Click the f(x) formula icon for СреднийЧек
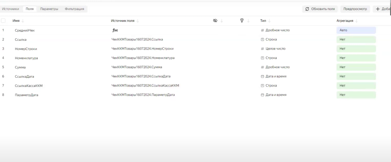This screenshot has height=162, width=391. coord(115,30)
